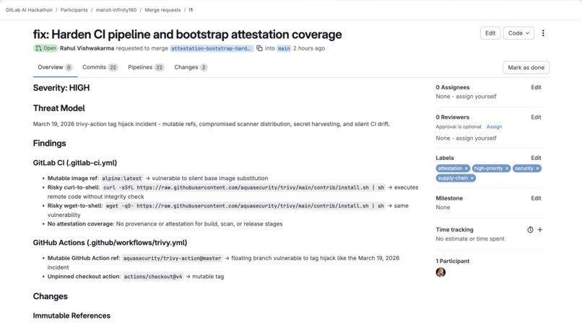Open the main target branch link
This screenshot has width=582, height=325.
click(x=284, y=48)
